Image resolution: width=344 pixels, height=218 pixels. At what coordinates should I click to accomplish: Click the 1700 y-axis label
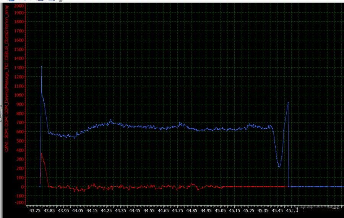pyautogui.click(x=19, y=31)
